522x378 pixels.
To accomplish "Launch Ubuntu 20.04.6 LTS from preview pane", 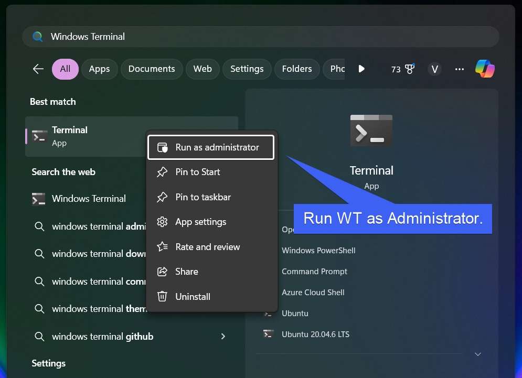I will [x=316, y=334].
